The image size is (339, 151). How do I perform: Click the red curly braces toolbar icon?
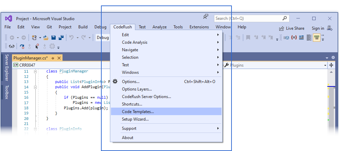(294, 38)
